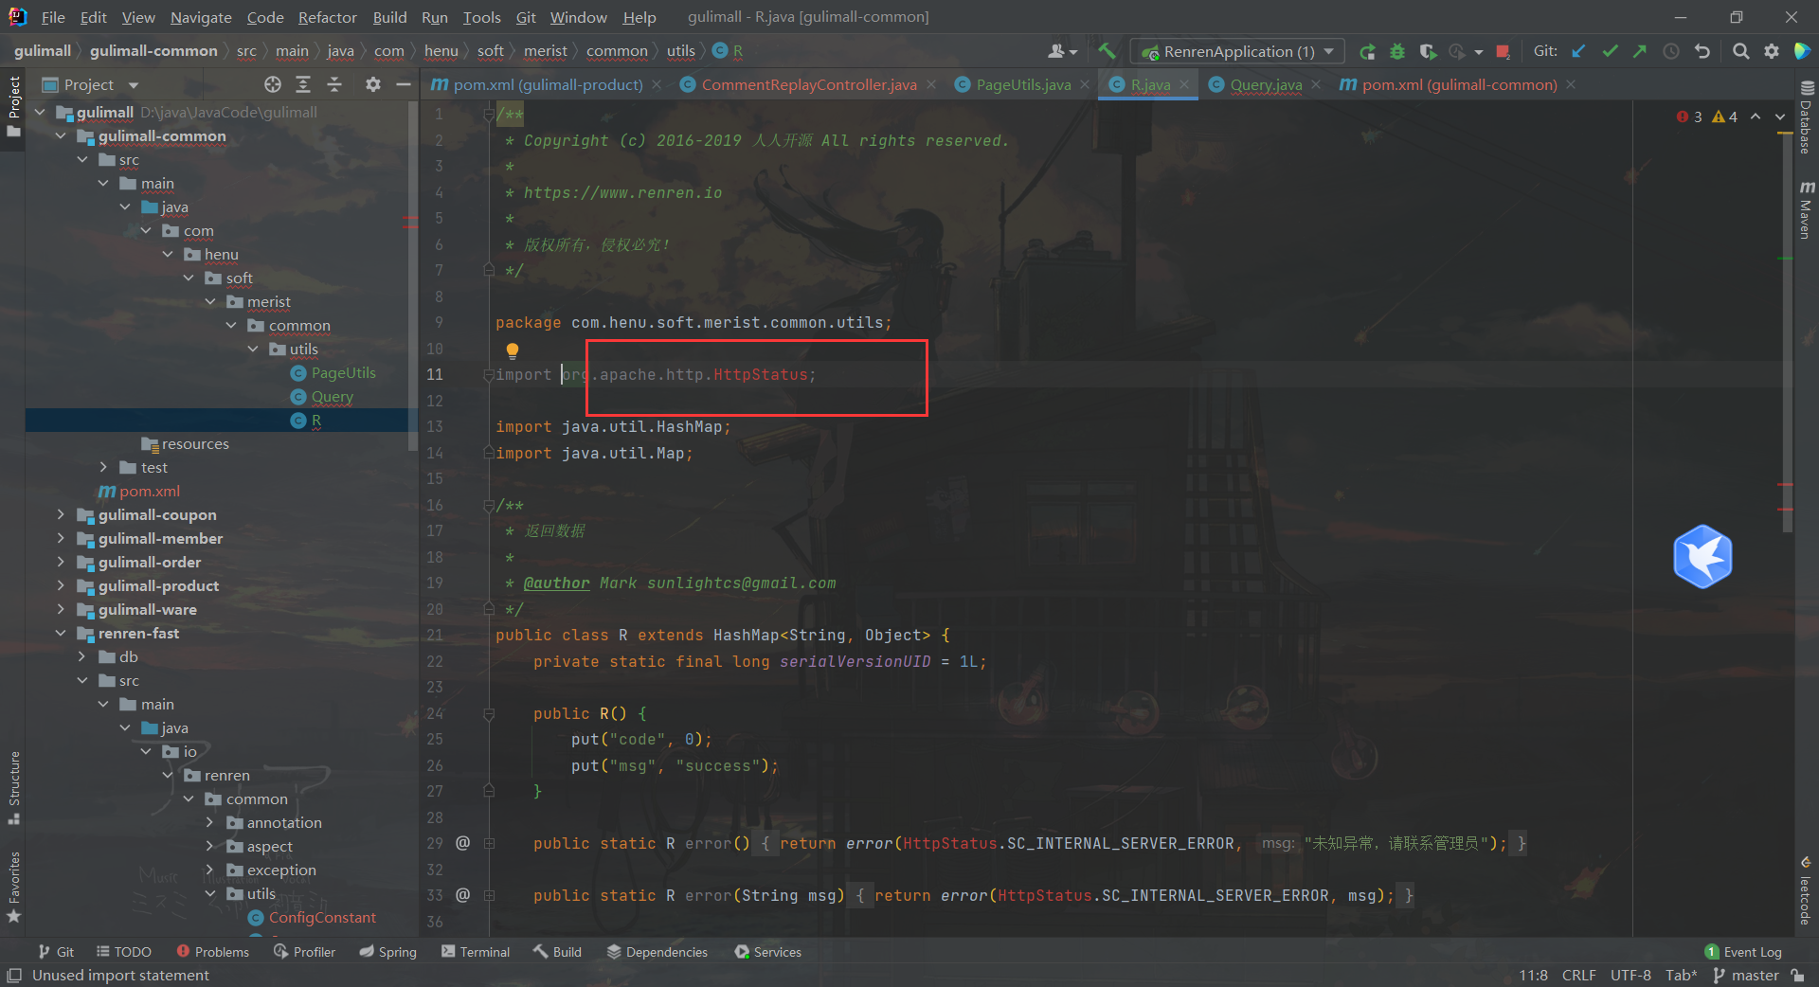
Task: Jump to previous highlighted error arrow
Action: 1756,117
